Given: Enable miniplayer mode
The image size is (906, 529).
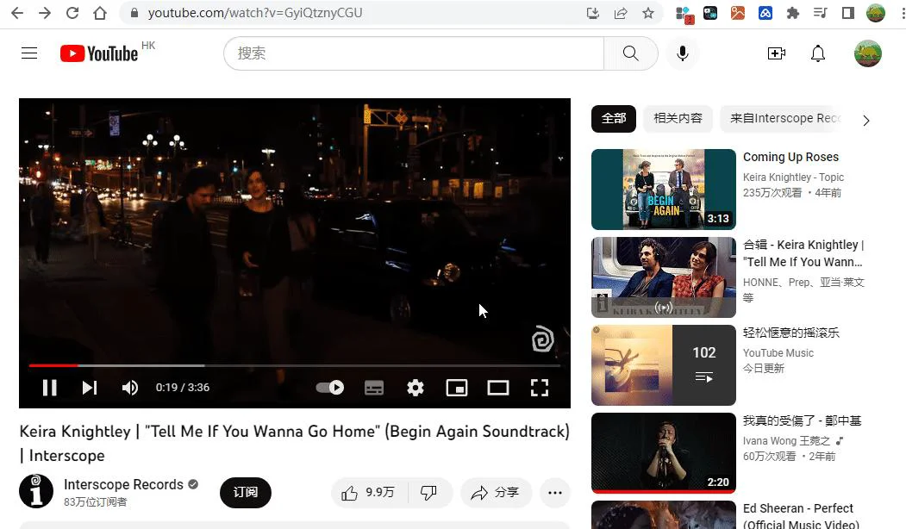Looking at the screenshot, I should tap(457, 388).
